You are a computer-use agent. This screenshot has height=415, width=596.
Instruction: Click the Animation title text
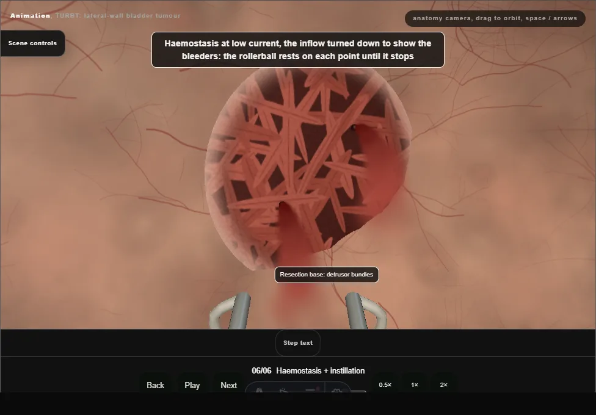point(30,16)
